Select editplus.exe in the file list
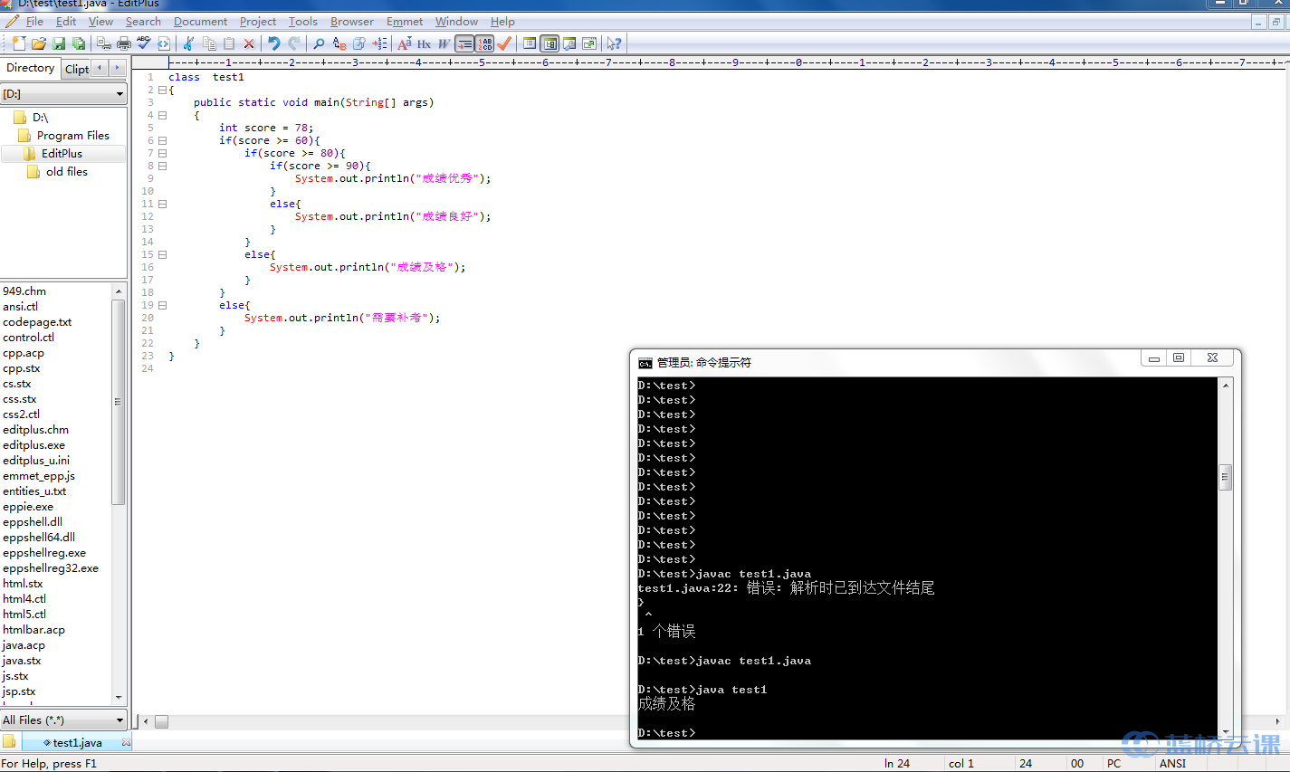The width and height of the screenshot is (1290, 772). tap(33, 445)
